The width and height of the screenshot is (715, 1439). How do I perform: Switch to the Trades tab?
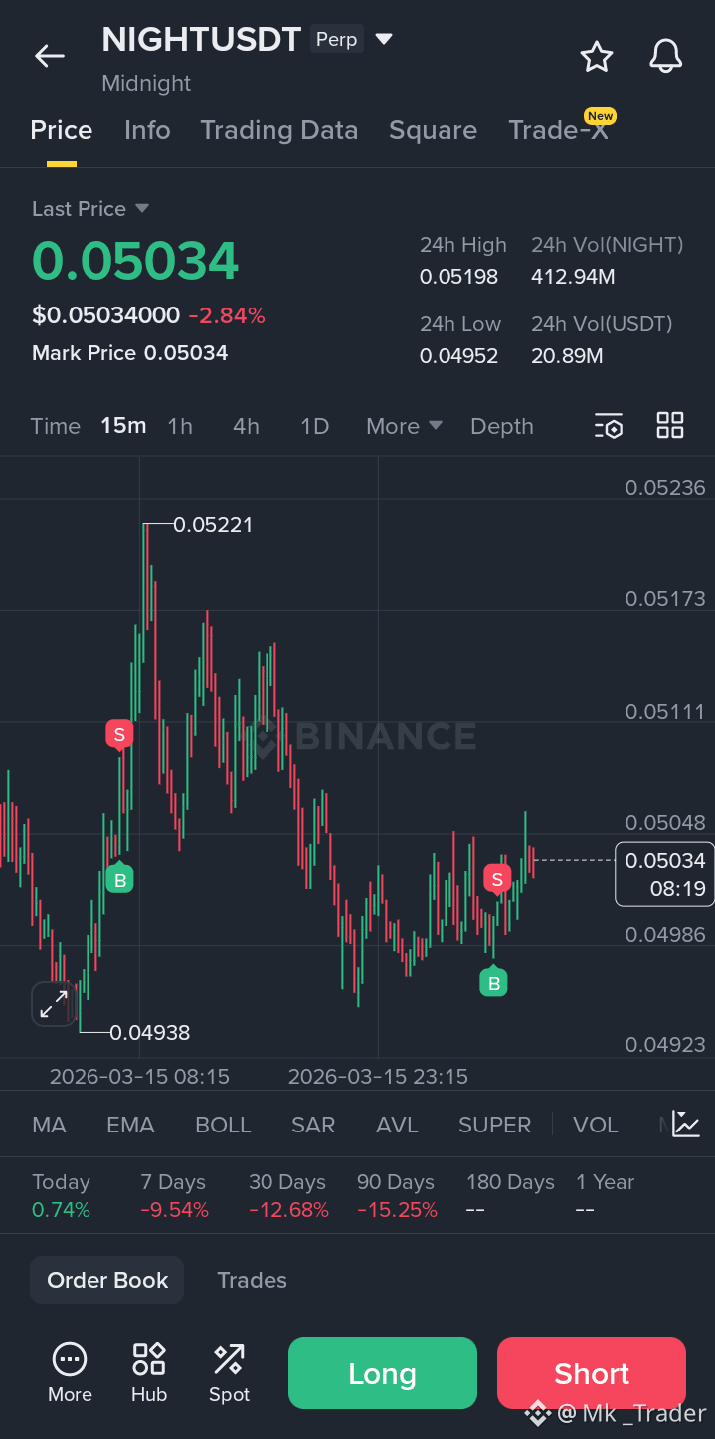coord(252,1280)
